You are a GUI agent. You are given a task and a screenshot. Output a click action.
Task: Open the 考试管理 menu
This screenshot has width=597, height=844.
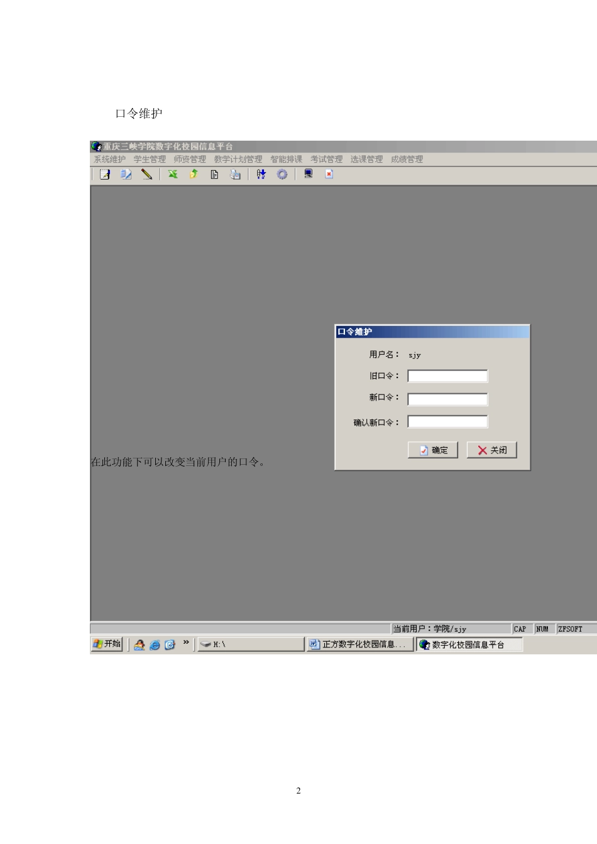coord(327,160)
